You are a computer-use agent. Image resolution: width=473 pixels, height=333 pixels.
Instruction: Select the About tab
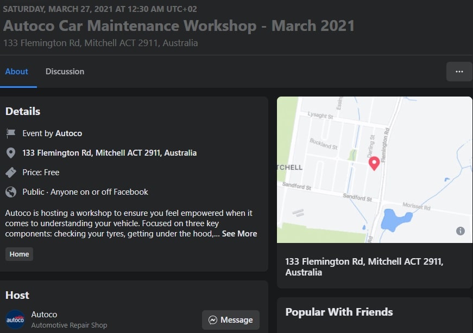pos(17,71)
